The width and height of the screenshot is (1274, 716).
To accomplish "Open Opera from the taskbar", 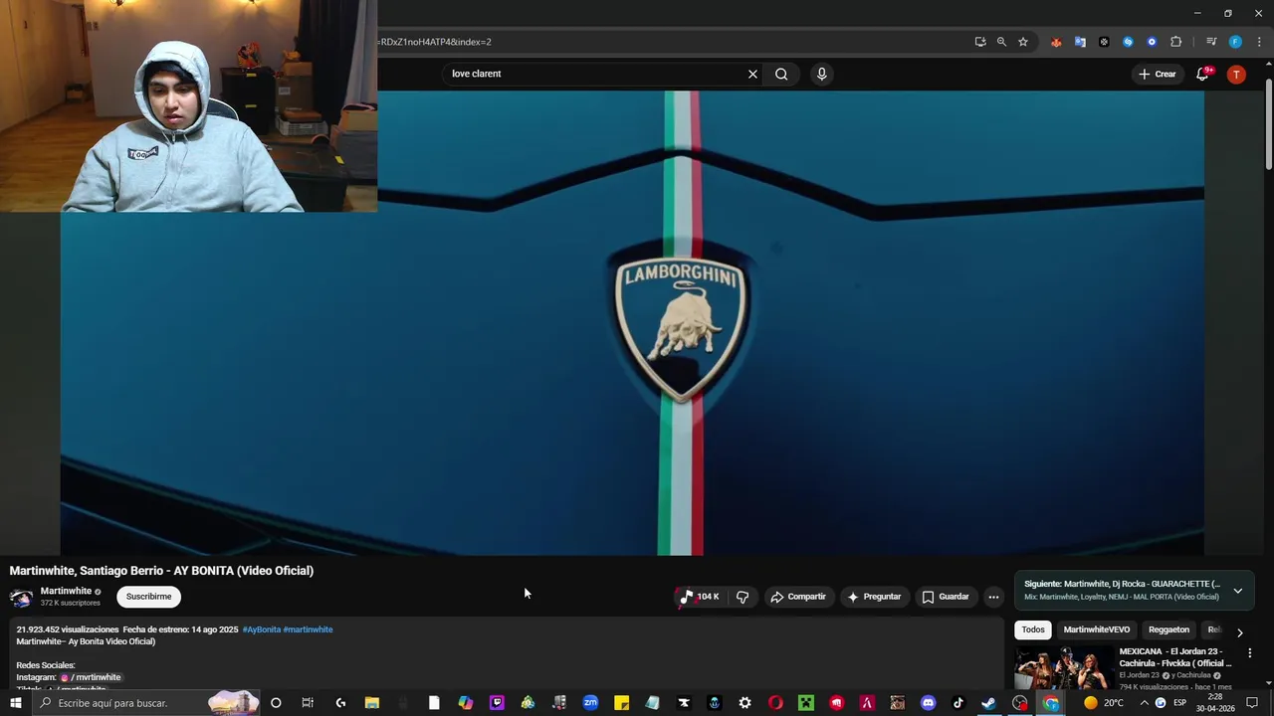I will [775, 703].
